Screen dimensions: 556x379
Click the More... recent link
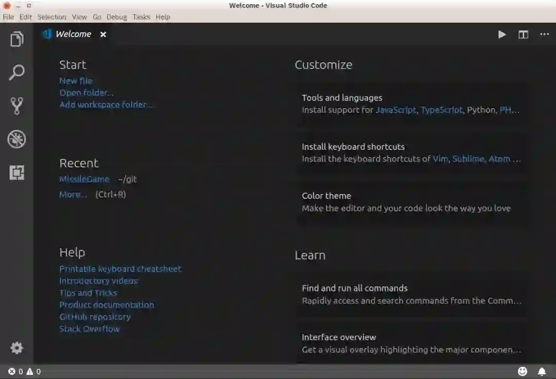pyautogui.click(x=73, y=194)
